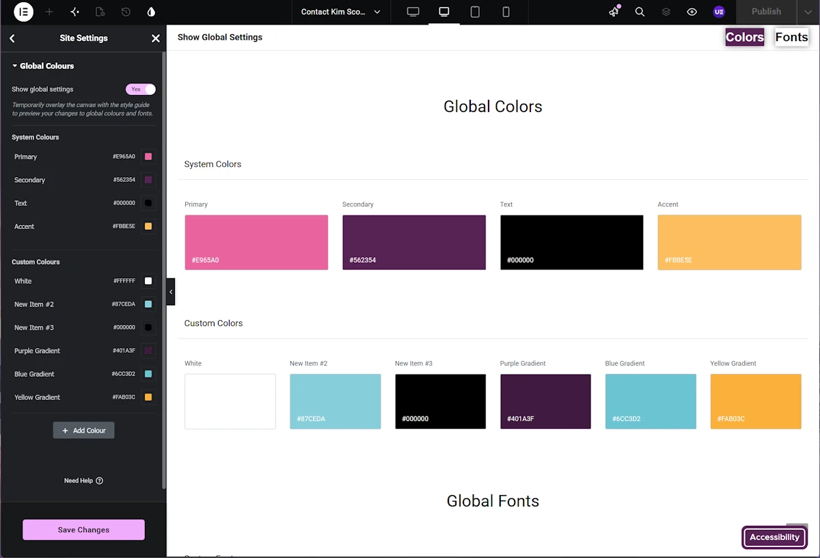Open the Primary colour swatch in the panel

click(x=148, y=157)
